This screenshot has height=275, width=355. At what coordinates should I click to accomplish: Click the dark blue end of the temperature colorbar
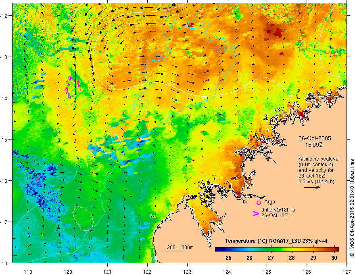(x=218, y=249)
